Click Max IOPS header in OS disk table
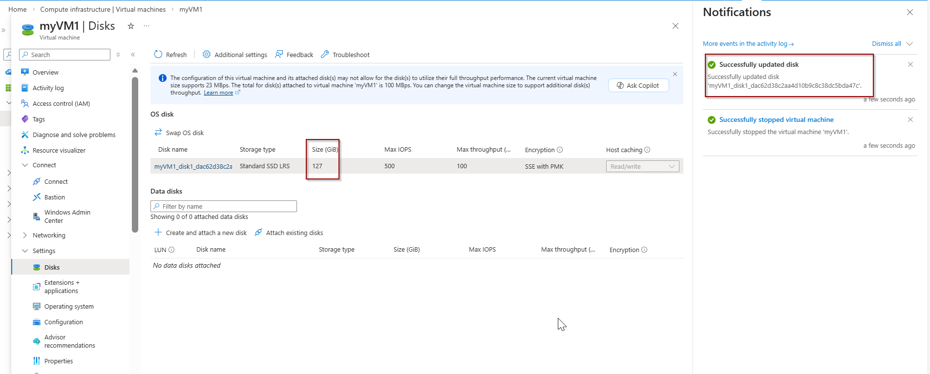Image resolution: width=930 pixels, height=374 pixels. pyautogui.click(x=398, y=150)
